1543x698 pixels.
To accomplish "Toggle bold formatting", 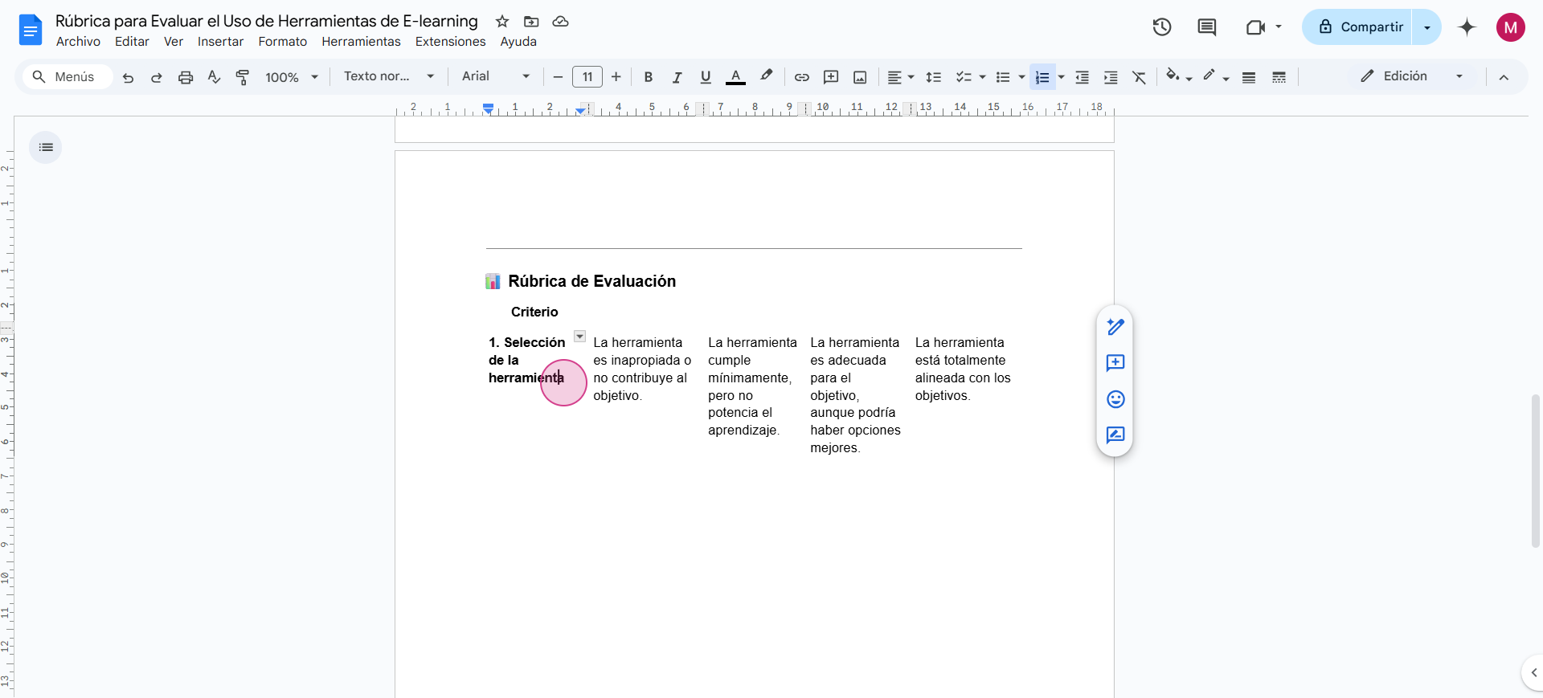I will [x=649, y=77].
